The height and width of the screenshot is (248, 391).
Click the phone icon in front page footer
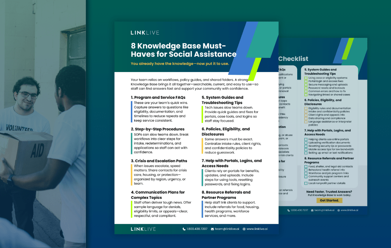click(x=184, y=229)
